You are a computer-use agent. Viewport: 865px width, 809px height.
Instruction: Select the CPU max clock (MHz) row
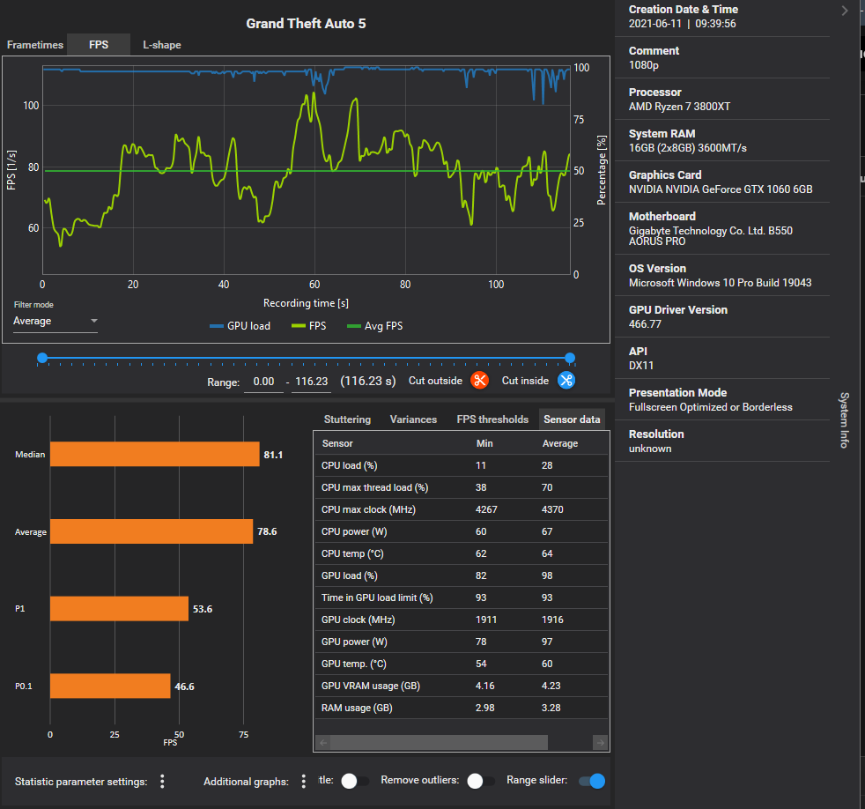point(462,509)
